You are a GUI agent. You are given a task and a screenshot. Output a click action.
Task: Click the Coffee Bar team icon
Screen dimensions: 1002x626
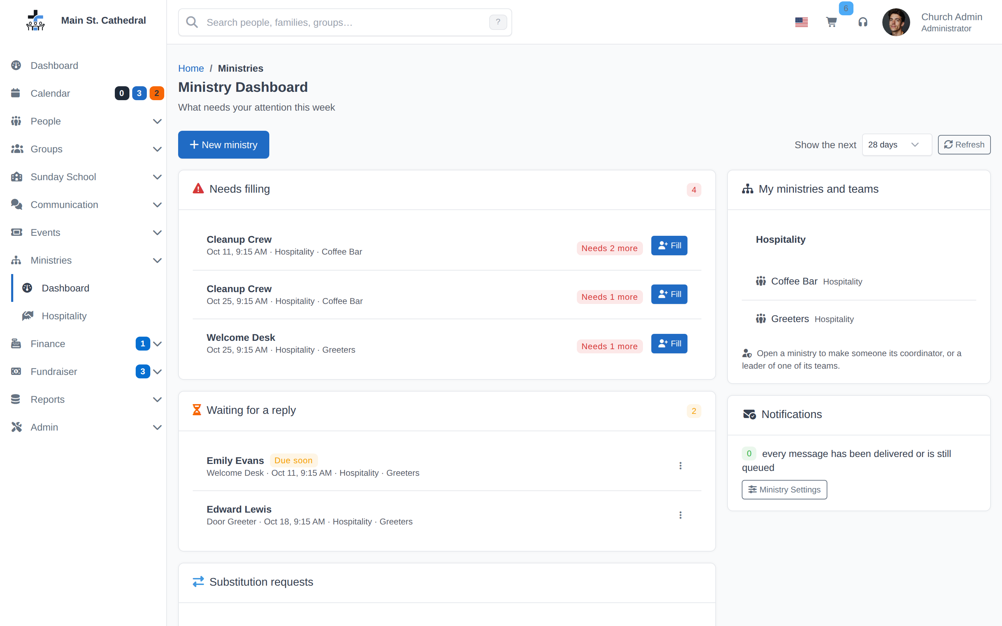(x=761, y=281)
